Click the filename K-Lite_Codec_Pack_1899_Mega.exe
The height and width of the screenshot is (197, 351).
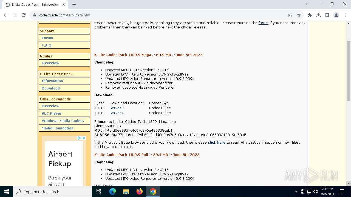point(145,121)
